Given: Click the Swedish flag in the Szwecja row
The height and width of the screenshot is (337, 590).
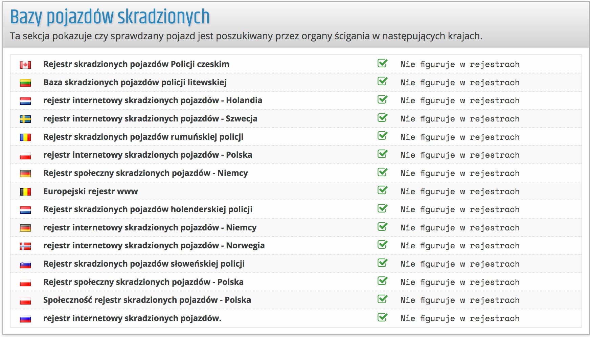Looking at the screenshot, I should 25,119.
